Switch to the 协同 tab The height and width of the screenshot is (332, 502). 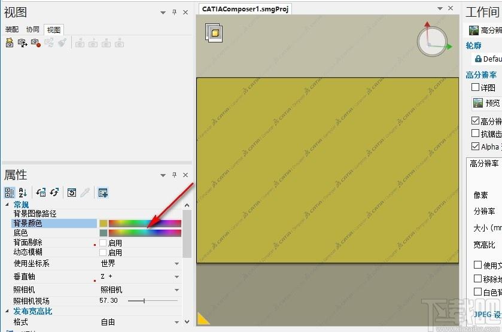[x=33, y=29]
